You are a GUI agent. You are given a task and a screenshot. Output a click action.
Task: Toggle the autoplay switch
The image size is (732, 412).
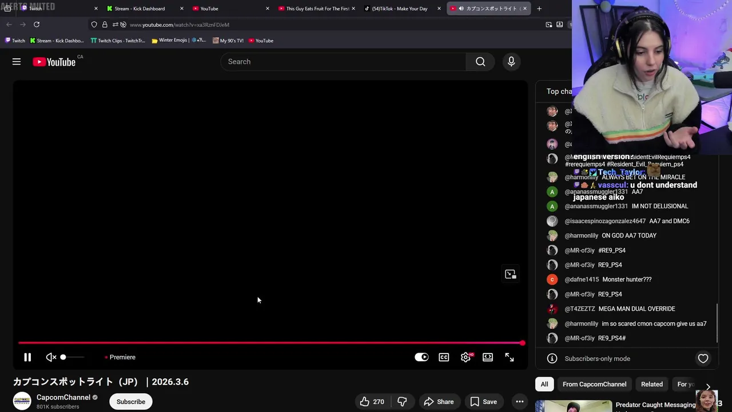click(421, 357)
